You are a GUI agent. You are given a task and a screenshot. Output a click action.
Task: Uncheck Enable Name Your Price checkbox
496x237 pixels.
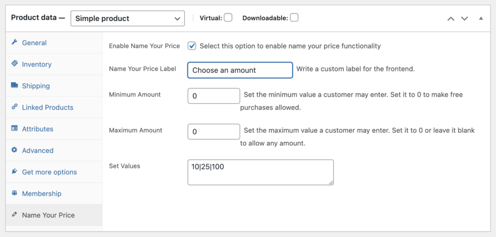(x=192, y=46)
